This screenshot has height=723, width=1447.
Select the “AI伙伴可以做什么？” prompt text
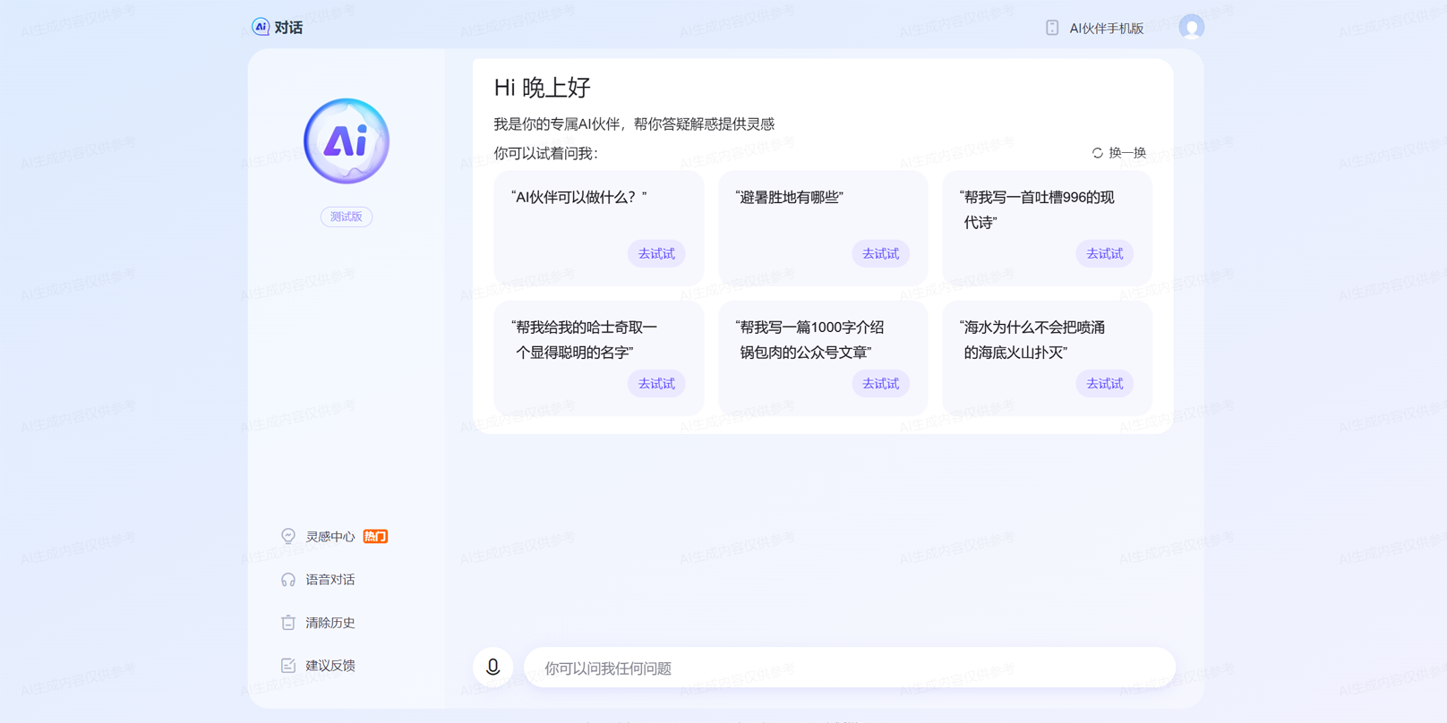578,198
